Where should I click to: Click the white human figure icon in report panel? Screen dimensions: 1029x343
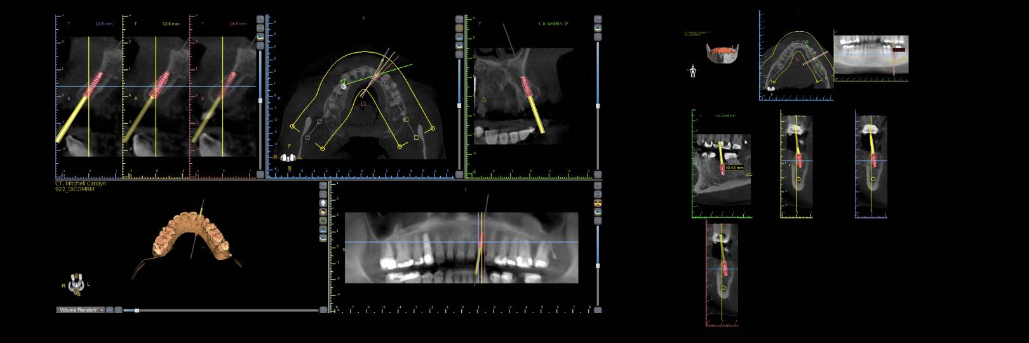[x=692, y=71]
